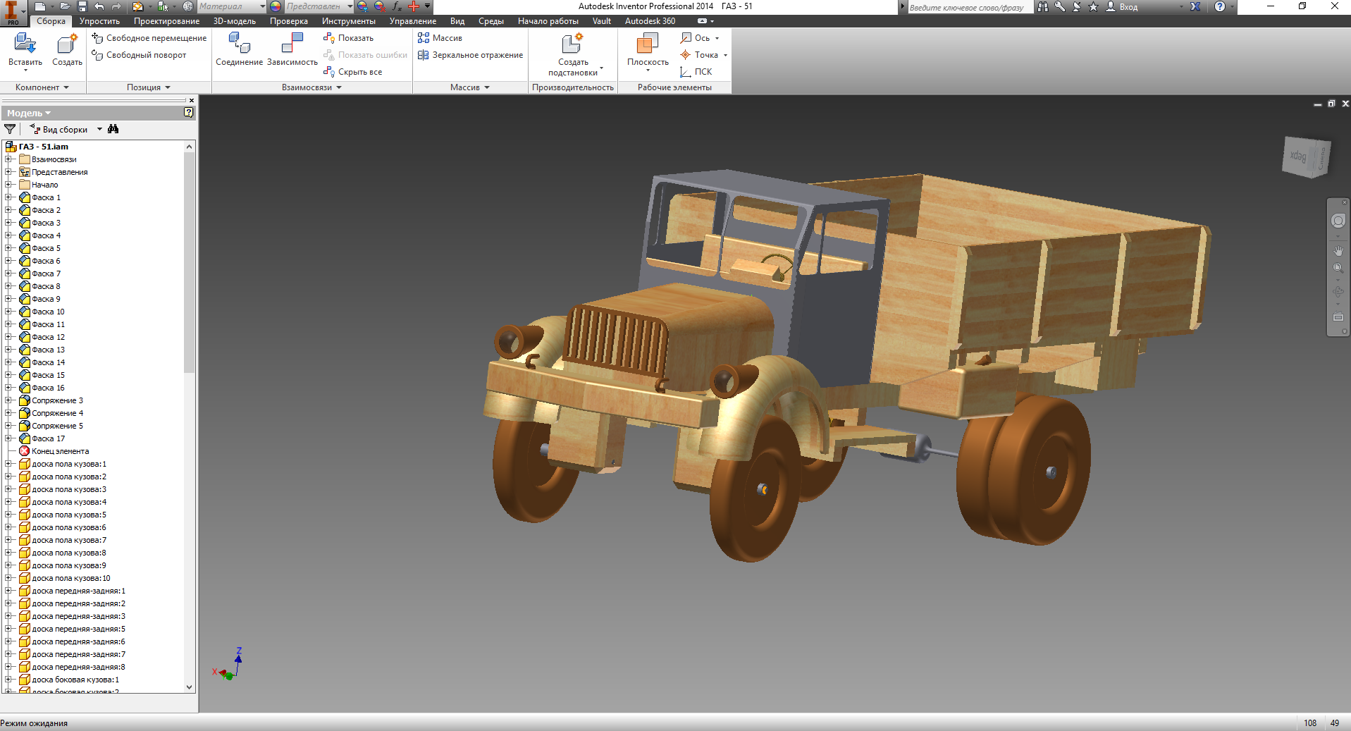Viewport: 1351px width, 731px height.
Task: Click Зеркальное отражение tool
Action: [470, 55]
